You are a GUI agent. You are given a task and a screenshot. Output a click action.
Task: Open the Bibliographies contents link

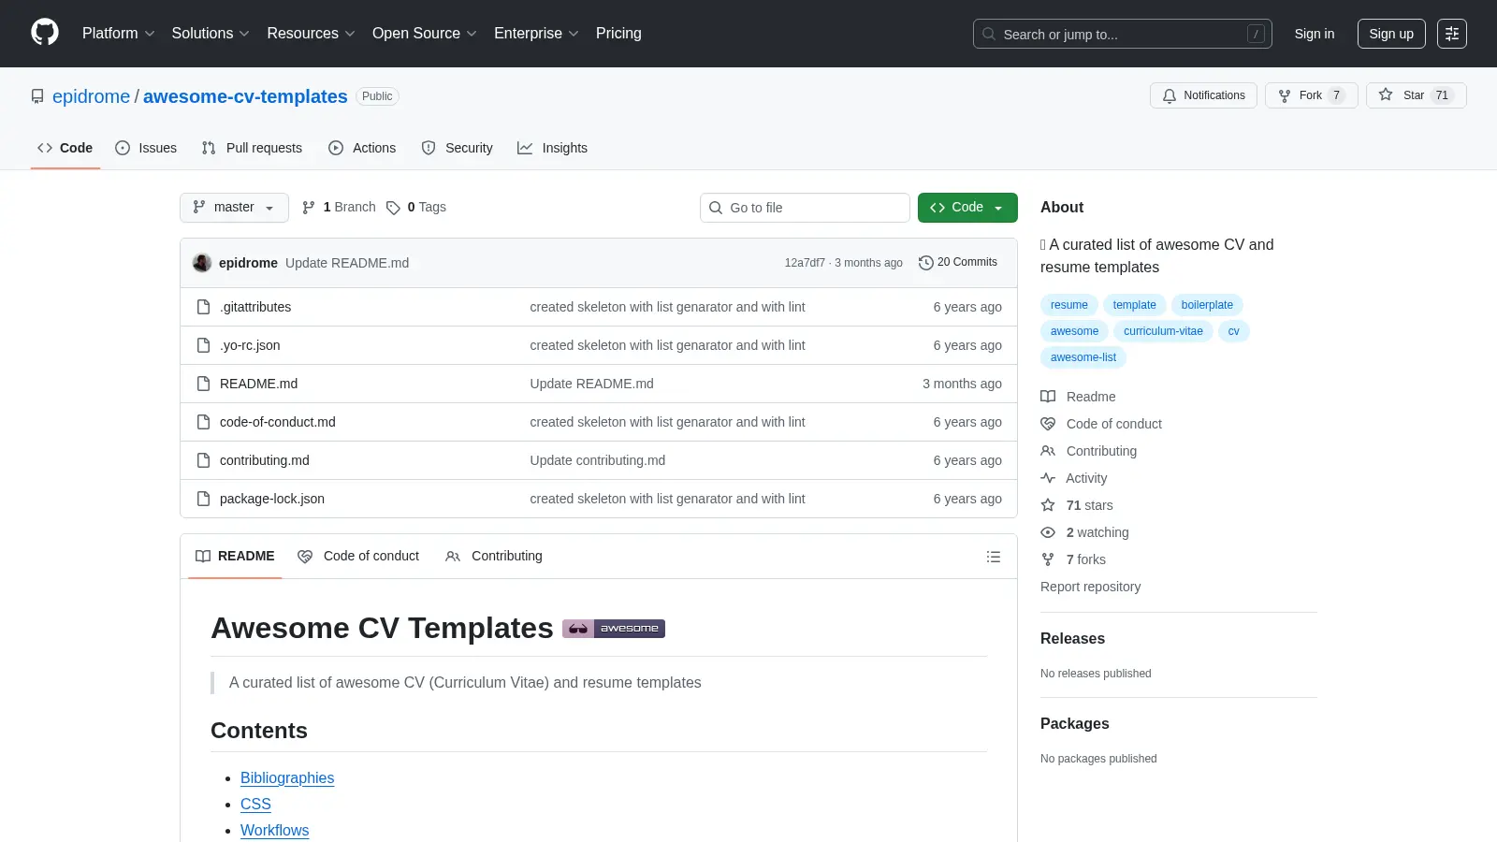(x=287, y=777)
